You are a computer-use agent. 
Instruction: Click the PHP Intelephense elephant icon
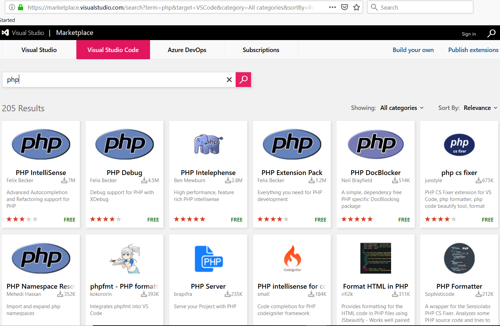(x=208, y=144)
